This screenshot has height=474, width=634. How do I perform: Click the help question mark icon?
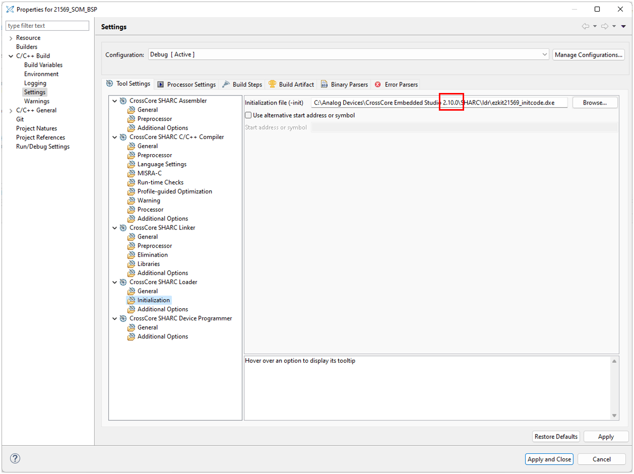click(x=15, y=459)
